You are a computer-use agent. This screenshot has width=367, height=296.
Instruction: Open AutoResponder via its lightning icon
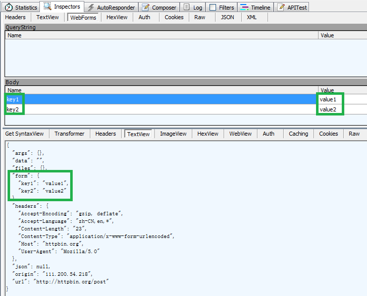[91, 7]
